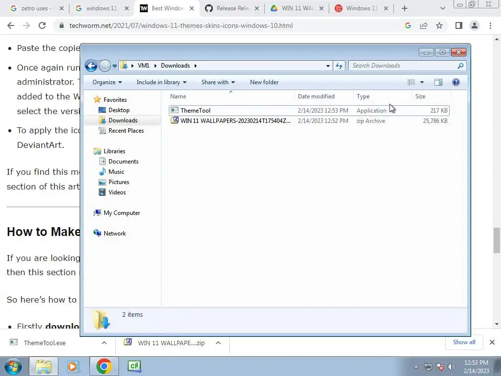Click Downloads in address breadcrumb

[x=176, y=66]
